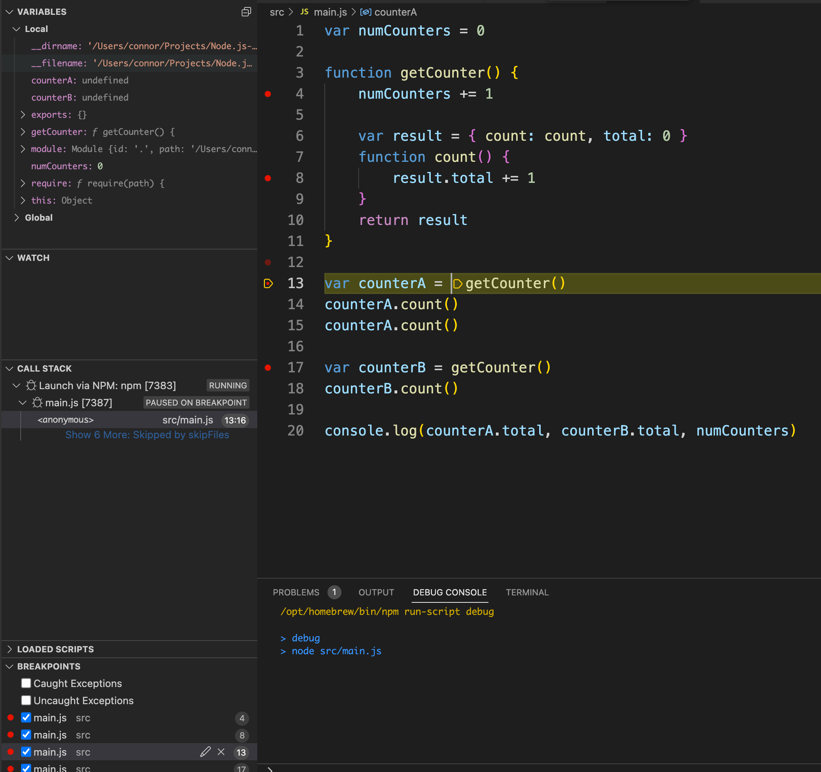Screen dimensions: 821x772
Task: Open the Problems tab
Action: pos(295,592)
